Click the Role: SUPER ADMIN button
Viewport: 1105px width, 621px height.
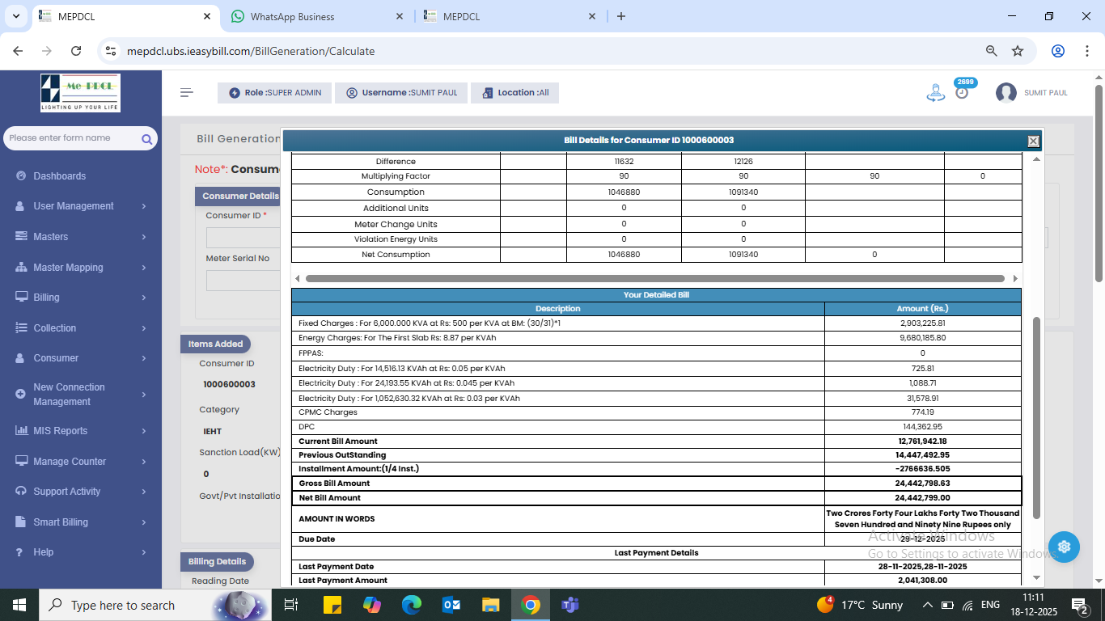[x=274, y=93]
